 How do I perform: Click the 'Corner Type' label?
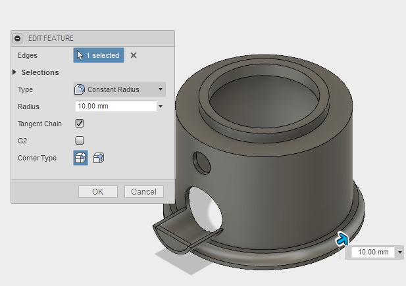pos(37,158)
